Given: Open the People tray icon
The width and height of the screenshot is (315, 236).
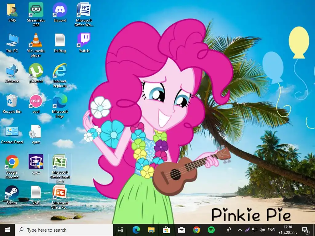Looking at the screenshot, I should point(229,230).
